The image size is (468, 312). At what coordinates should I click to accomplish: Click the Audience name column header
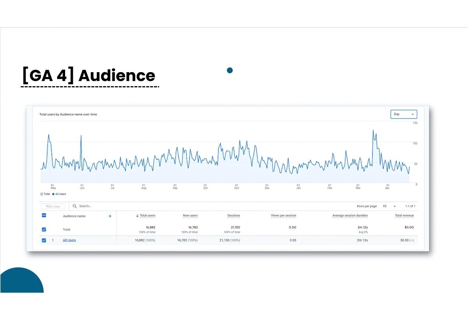click(74, 216)
